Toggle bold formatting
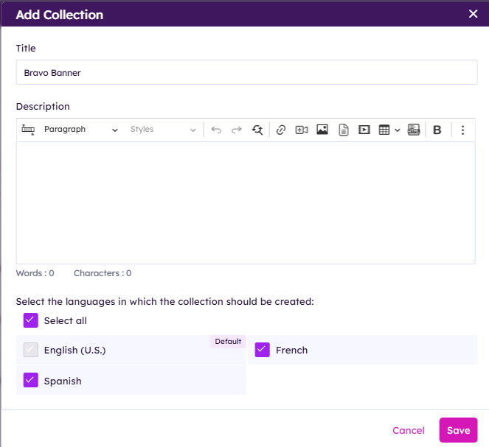Viewport: 489px width, 447px height. pyautogui.click(x=437, y=130)
